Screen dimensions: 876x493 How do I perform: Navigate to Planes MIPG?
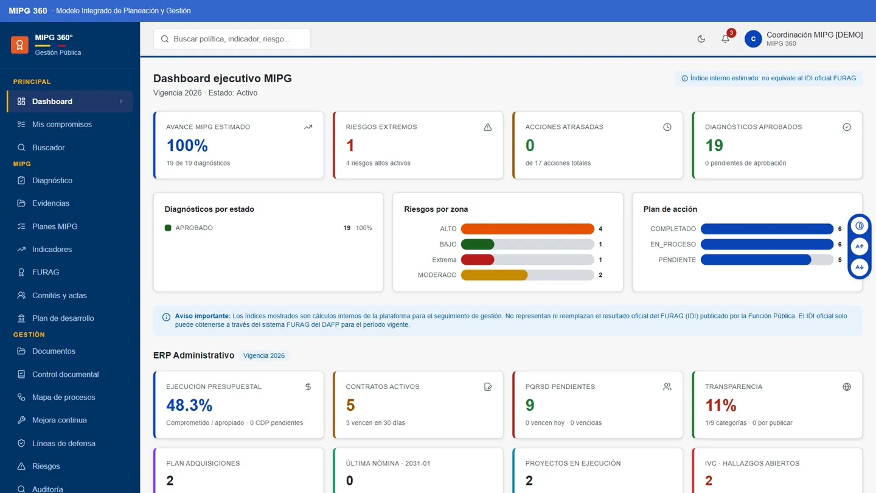point(70,226)
